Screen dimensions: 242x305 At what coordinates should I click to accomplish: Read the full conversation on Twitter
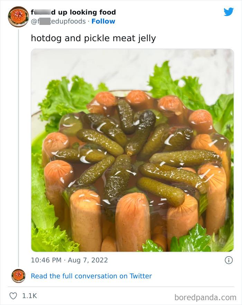click(91, 276)
